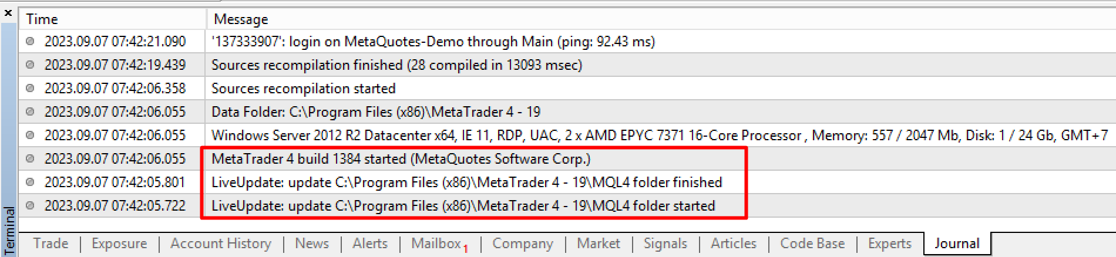
Task: Switch to the Signals tab
Action: click(665, 244)
